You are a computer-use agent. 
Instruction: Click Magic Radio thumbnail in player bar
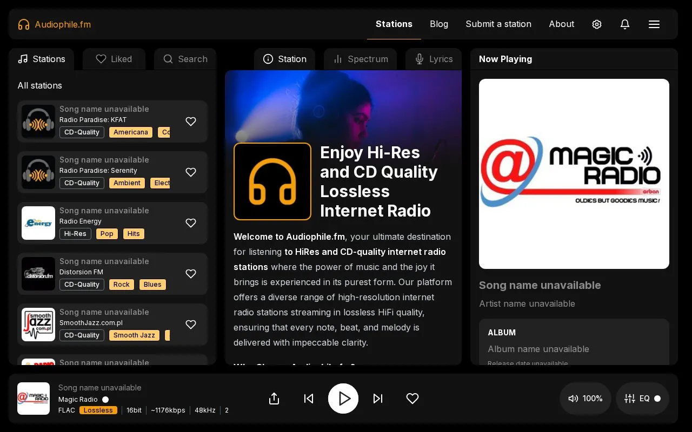[x=34, y=399]
